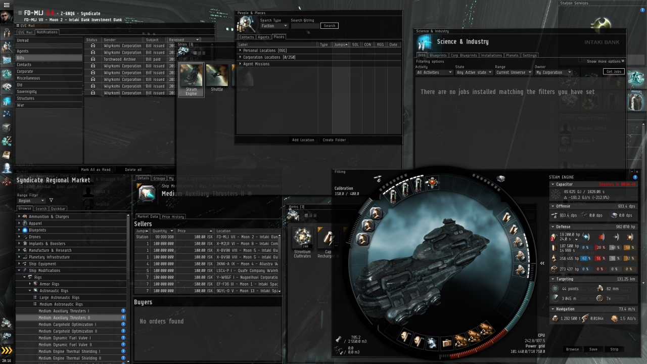Screen dimensions: 647x364
Task: Click the Search button in People & Places
Action: pyautogui.click(x=330, y=26)
